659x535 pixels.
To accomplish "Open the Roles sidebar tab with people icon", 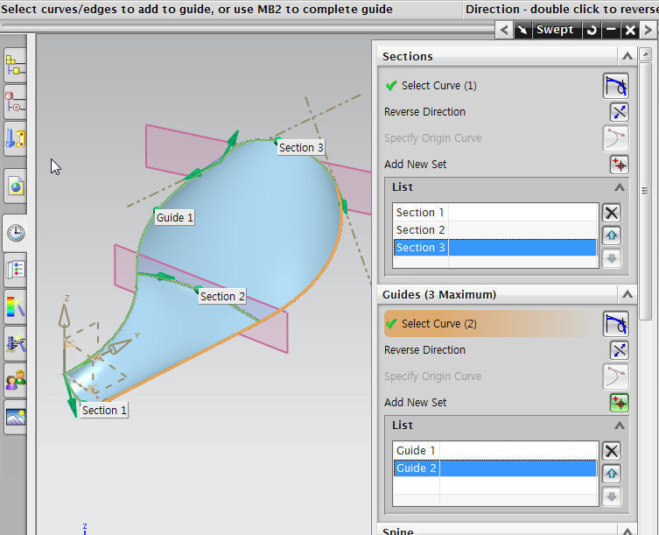I will pos(16,380).
